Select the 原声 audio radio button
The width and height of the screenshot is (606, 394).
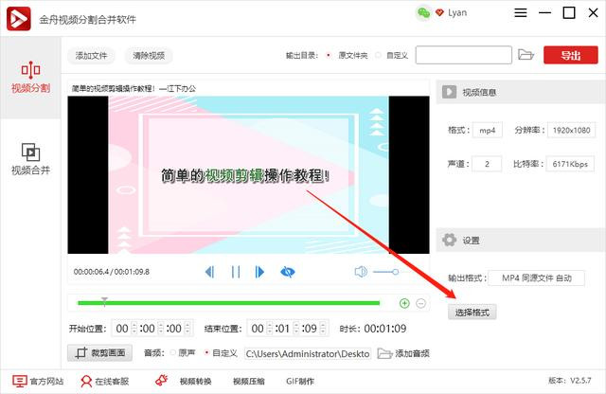coord(173,352)
